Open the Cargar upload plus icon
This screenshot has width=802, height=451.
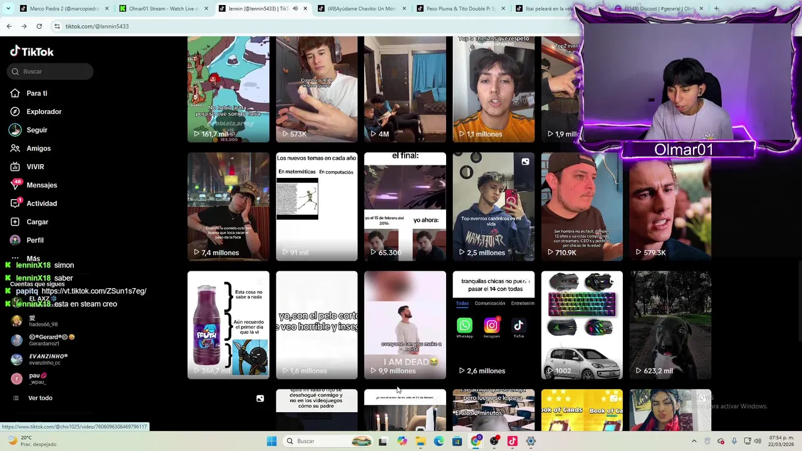15,222
